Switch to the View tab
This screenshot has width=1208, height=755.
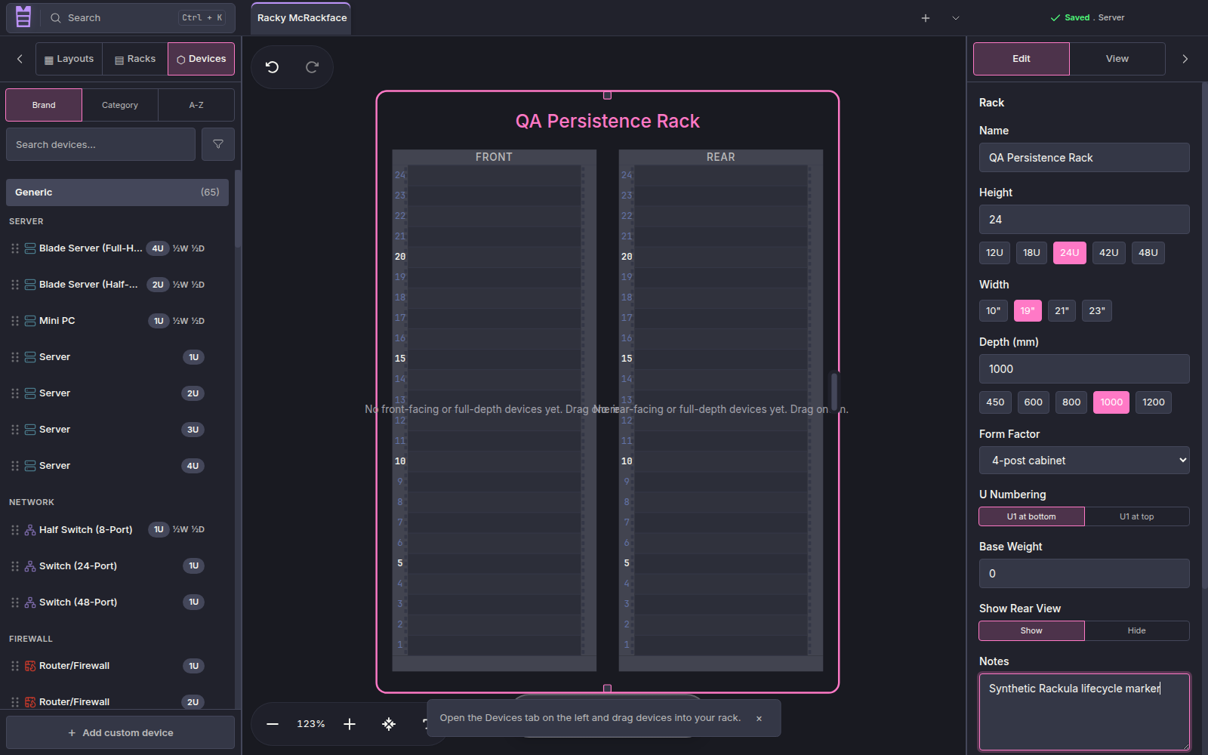(x=1117, y=59)
